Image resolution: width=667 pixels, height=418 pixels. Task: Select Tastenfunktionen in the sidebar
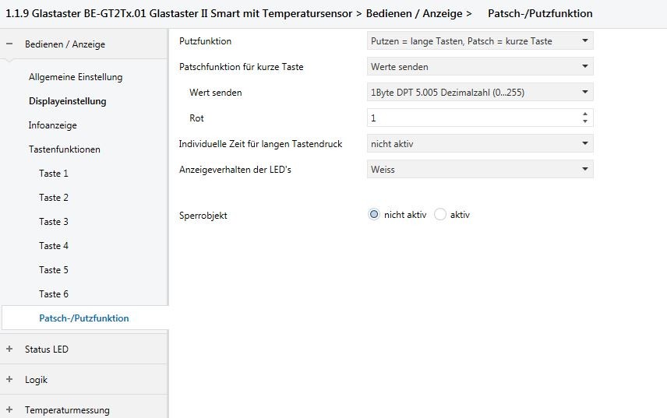(65, 149)
